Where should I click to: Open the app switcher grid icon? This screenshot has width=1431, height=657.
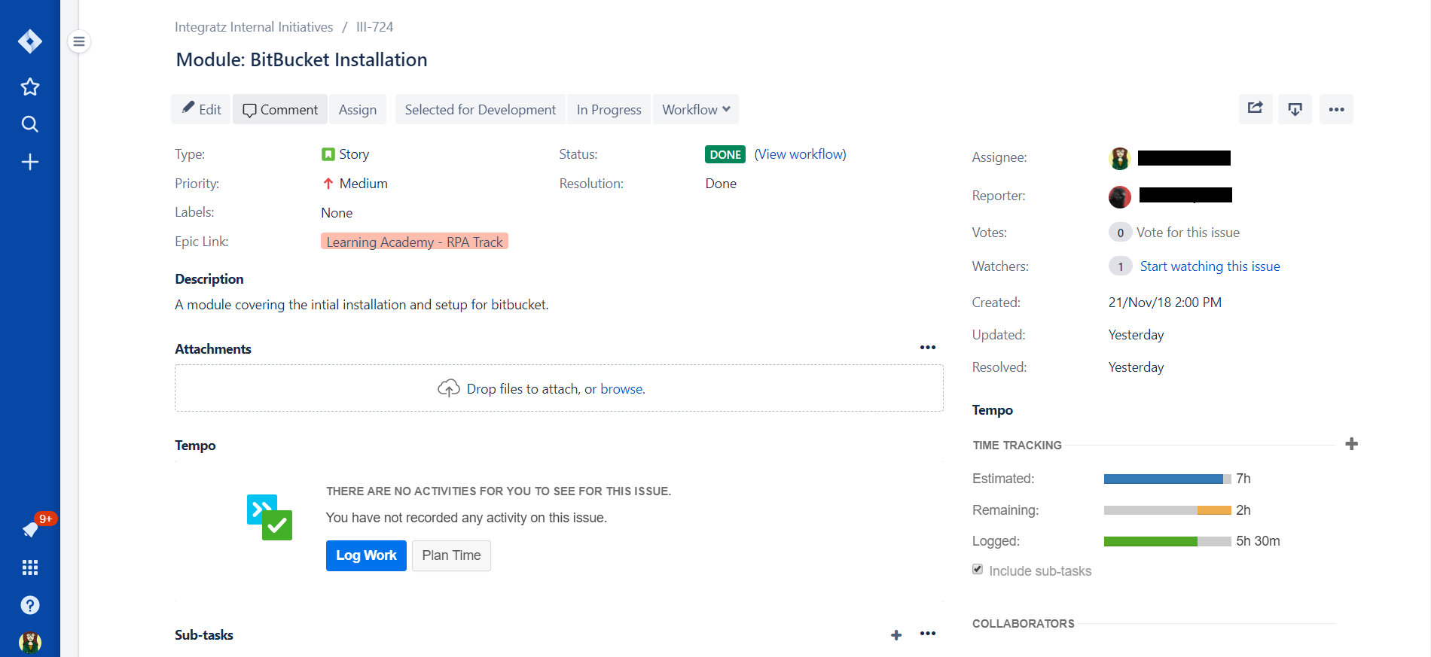click(30, 567)
